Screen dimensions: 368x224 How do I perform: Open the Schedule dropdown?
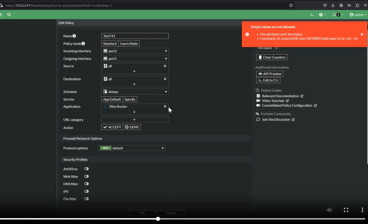click(135, 91)
